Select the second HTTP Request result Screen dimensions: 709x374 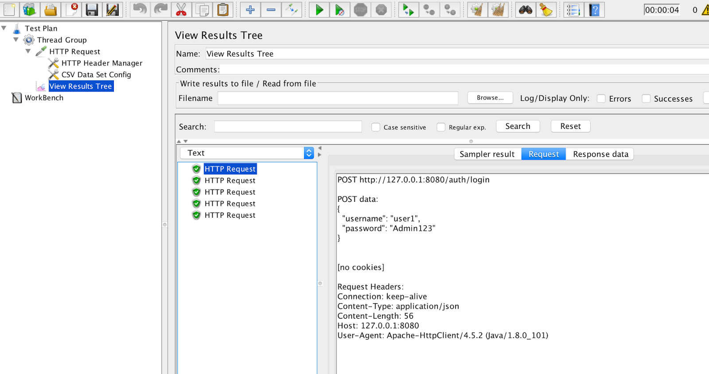point(230,180)
